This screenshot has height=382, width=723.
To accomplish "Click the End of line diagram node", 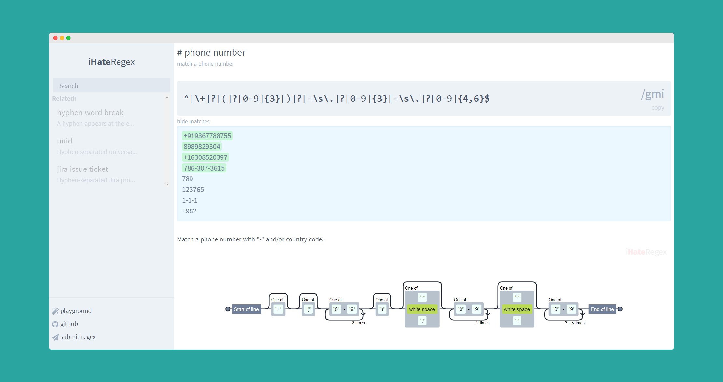I will [x=602, y=309].
